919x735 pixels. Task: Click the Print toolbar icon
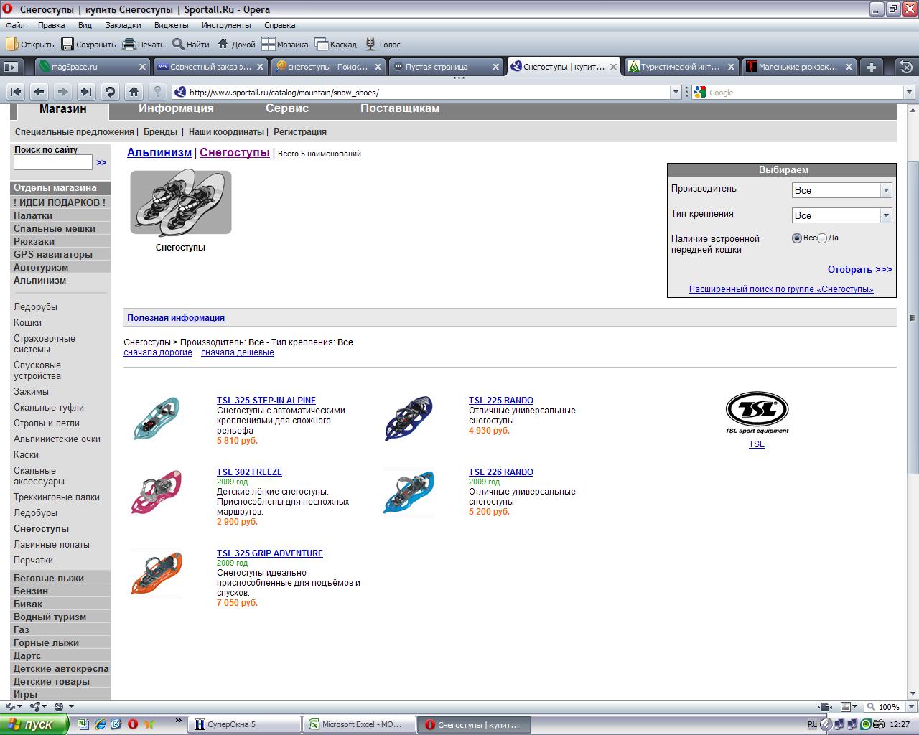coord(129,45)
